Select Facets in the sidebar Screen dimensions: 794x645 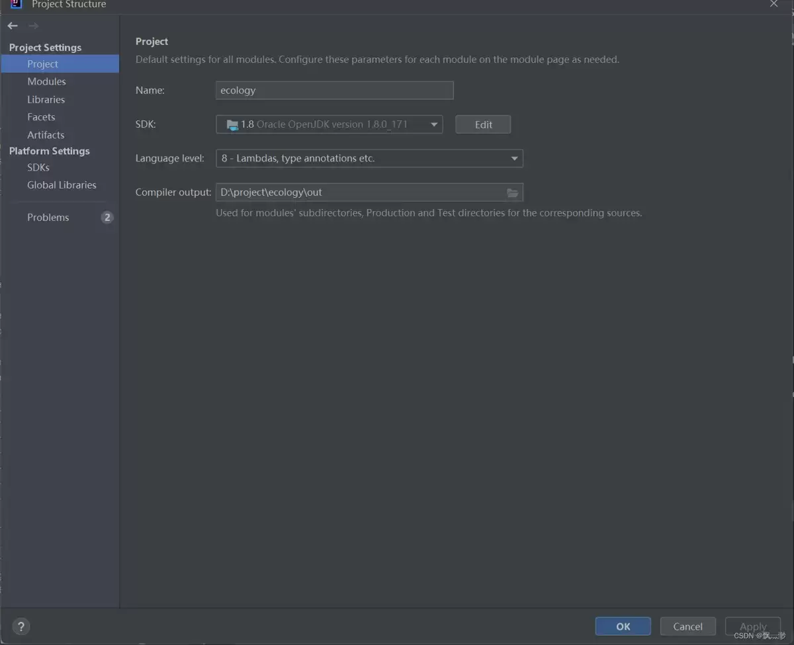[x=41, y=116]
